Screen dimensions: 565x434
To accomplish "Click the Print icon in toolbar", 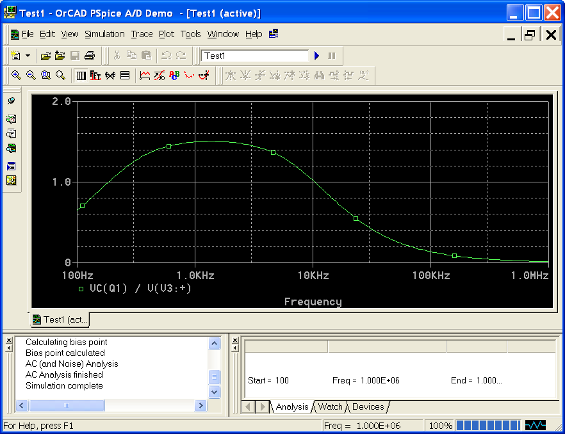I will [x=90, y=56].
